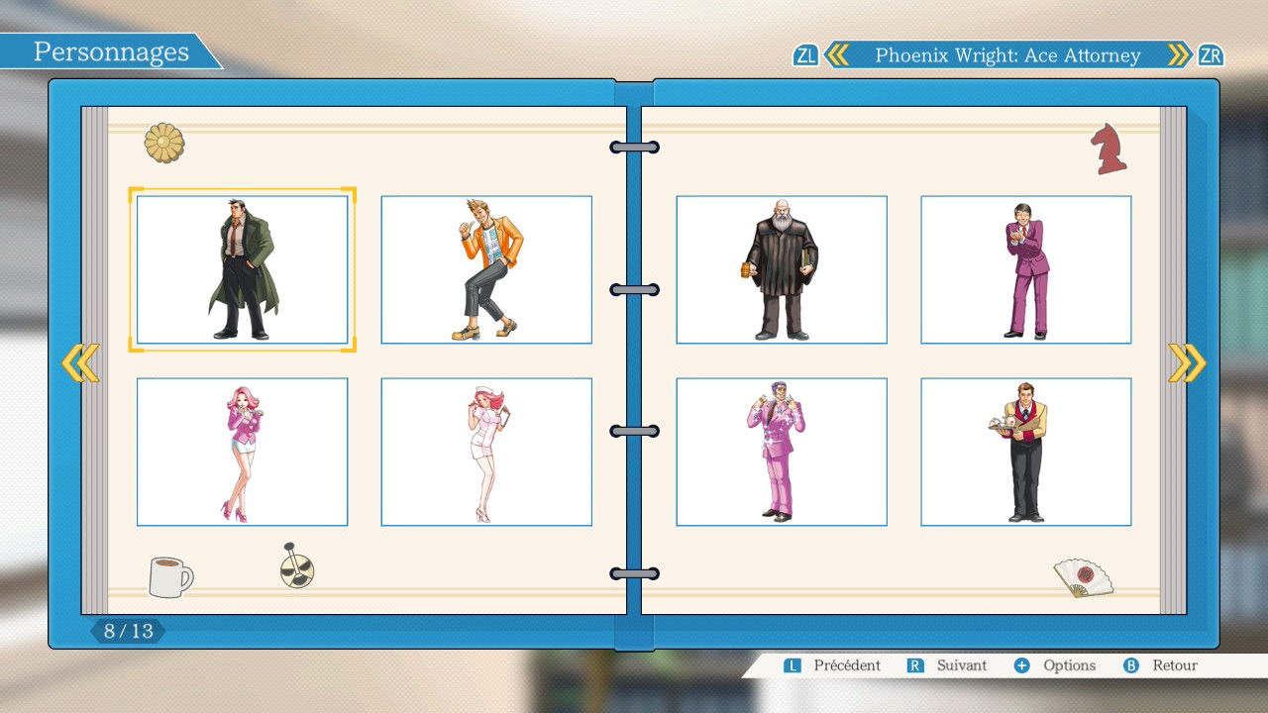Select the Personnages tab header
This screenshot has height=713, width=1268.
point(111,51)
